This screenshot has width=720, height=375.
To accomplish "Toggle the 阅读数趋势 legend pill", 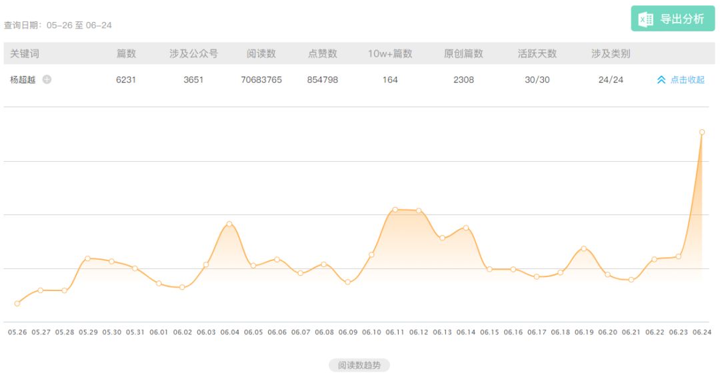I will tap(359, 365).
